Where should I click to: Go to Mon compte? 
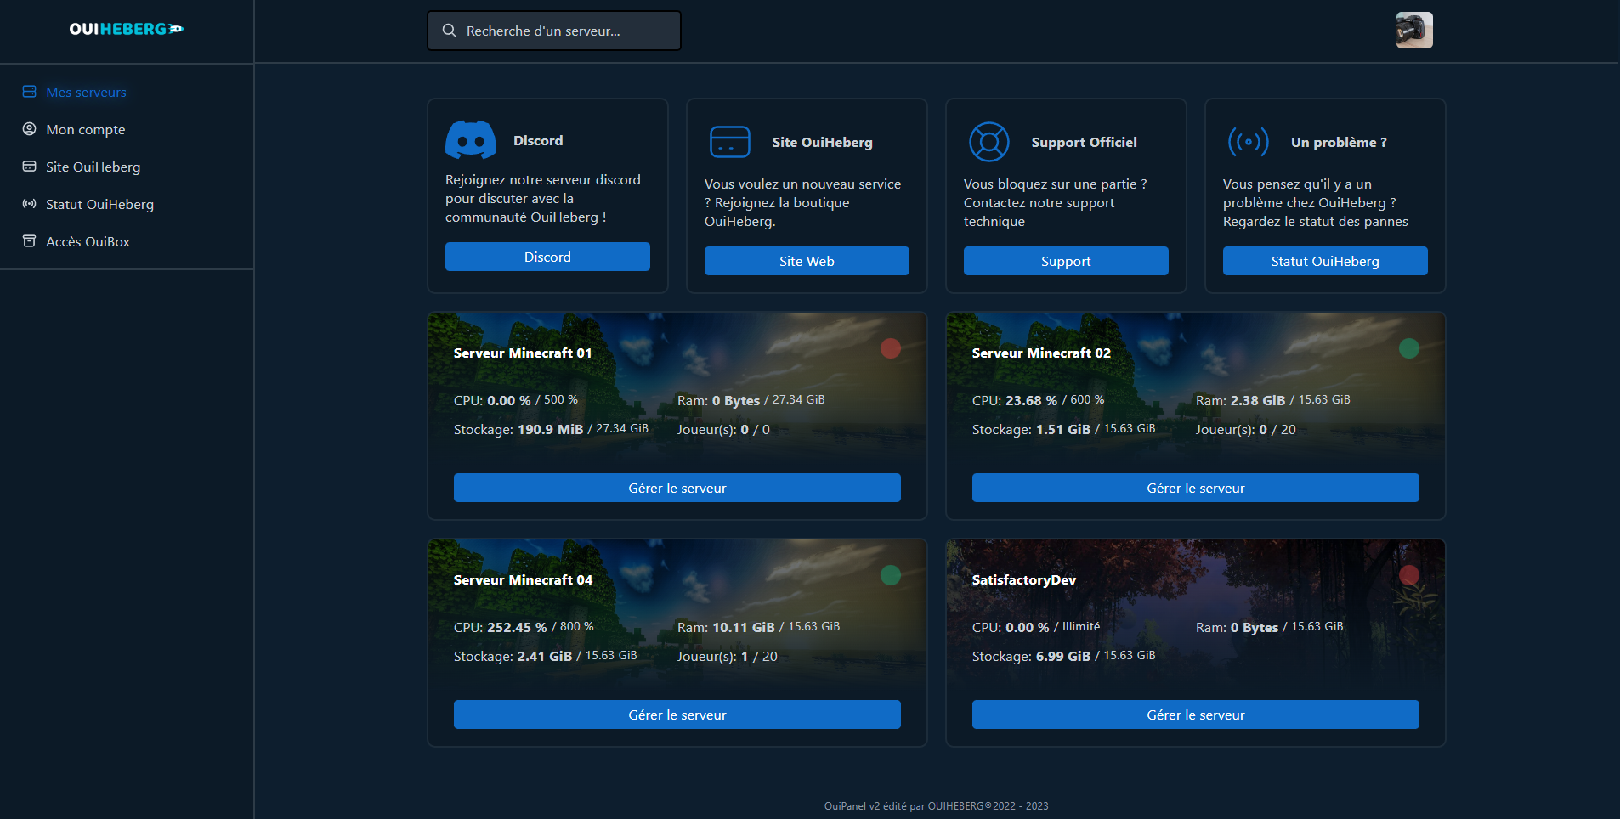85,129
